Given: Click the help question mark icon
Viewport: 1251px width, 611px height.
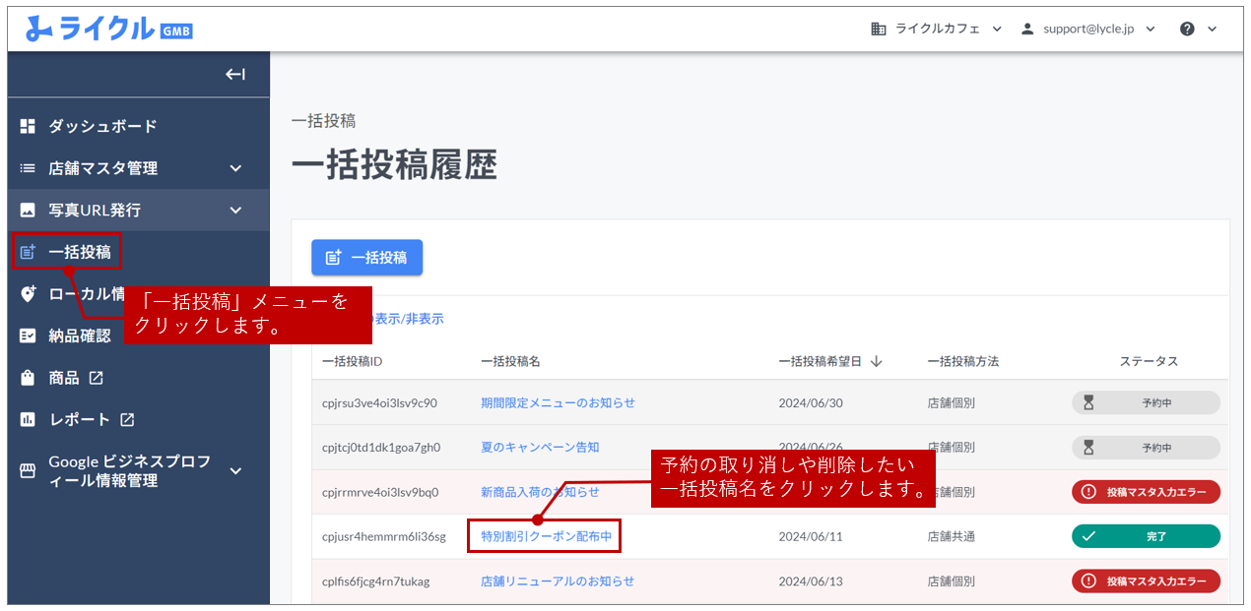Looking at the screenshot, I should pos(1187,29).
